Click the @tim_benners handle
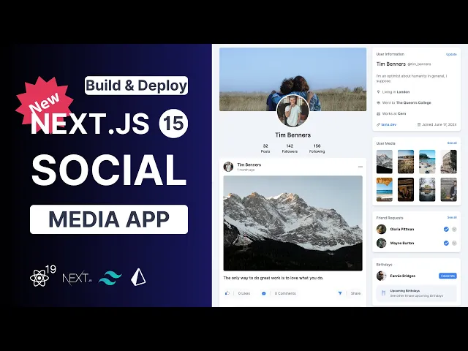 pyautogui.click(x=419, y=64)
